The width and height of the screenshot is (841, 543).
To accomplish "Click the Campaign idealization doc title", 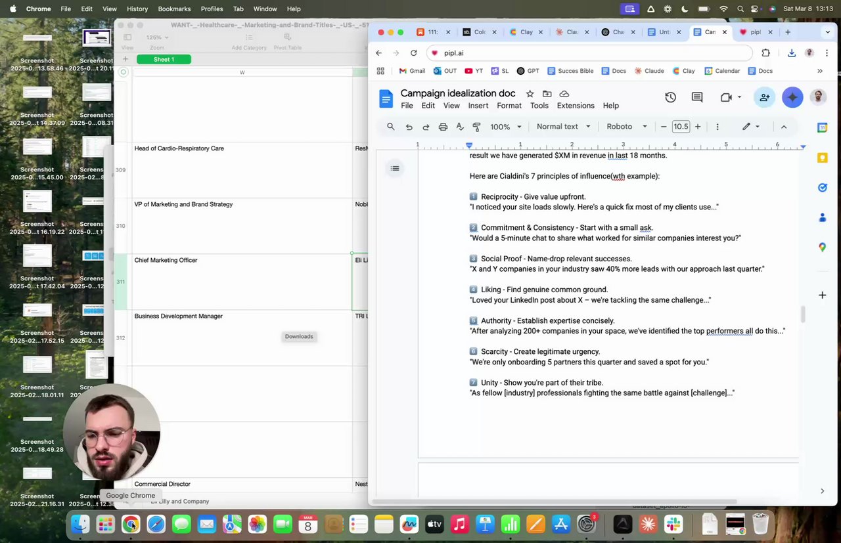I will [458, 93].
